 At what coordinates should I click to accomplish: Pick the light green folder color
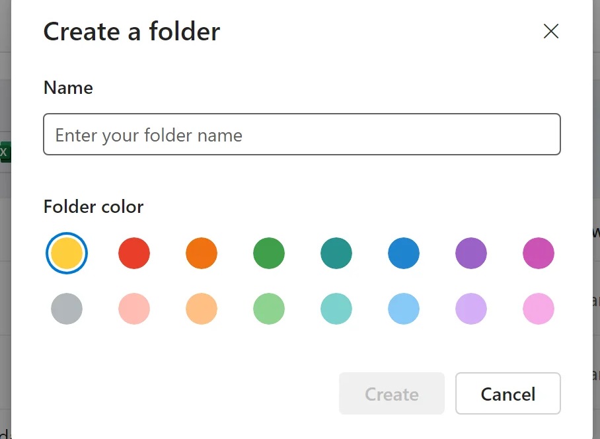(269, 309)
